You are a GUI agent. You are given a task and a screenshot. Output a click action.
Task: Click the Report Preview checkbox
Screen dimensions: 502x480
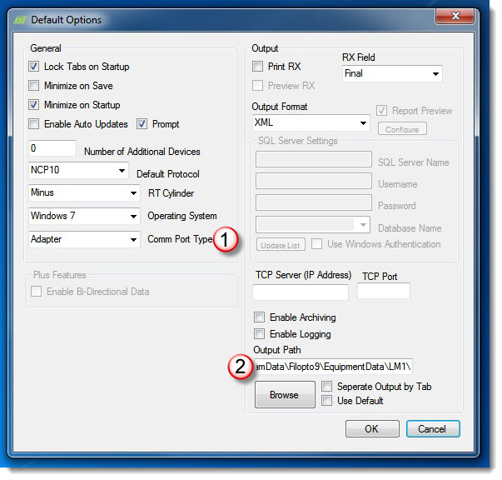pos(381,111)
